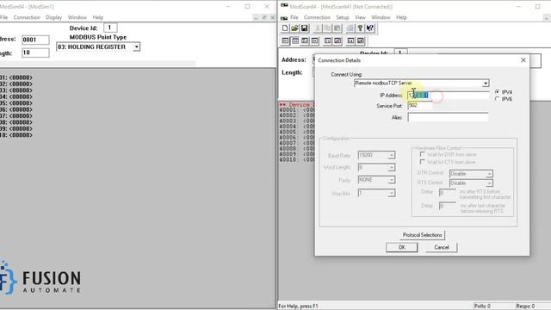Image resolution: width=551 pixels, height=310 pixels.
Task: Select the IPV4 radio button
Action: coord(498,92)
